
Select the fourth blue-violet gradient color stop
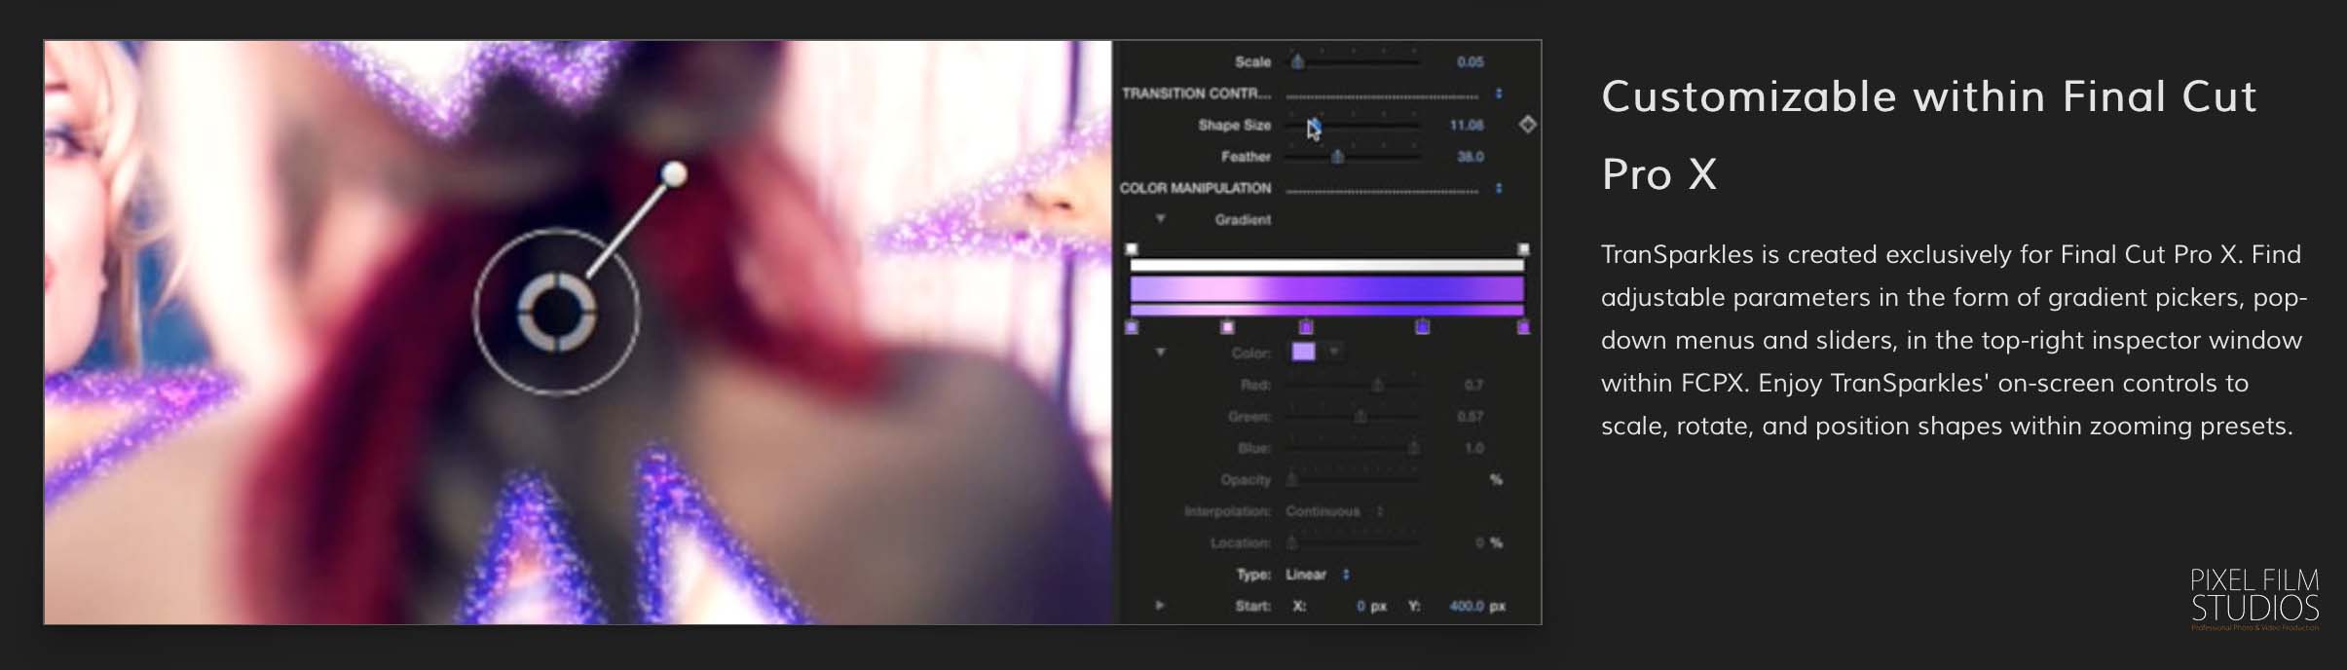coord(1423,327)
